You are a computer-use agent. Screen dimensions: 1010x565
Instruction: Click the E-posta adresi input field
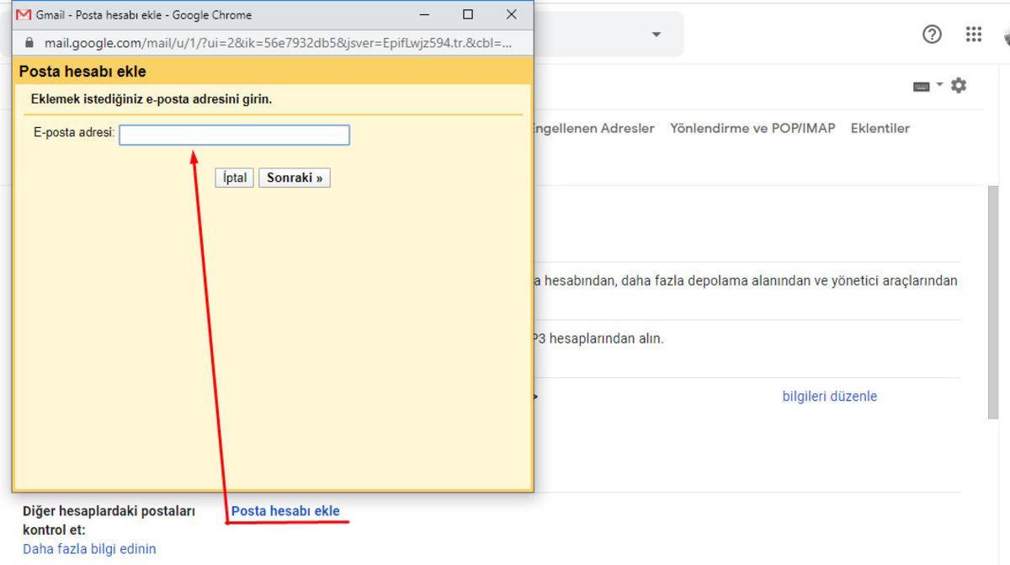233,135
